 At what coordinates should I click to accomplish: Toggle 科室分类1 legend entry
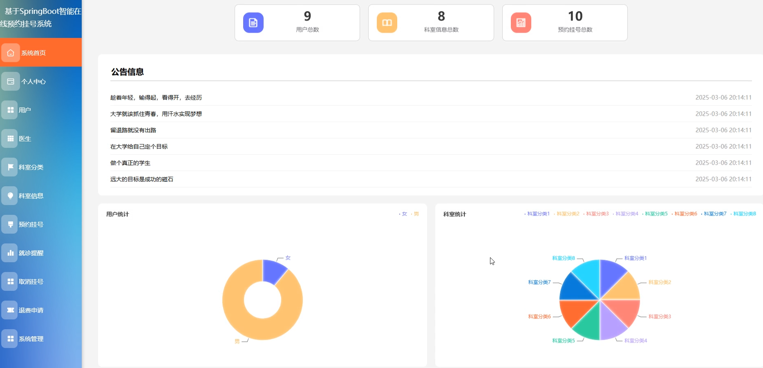[537, 214]
